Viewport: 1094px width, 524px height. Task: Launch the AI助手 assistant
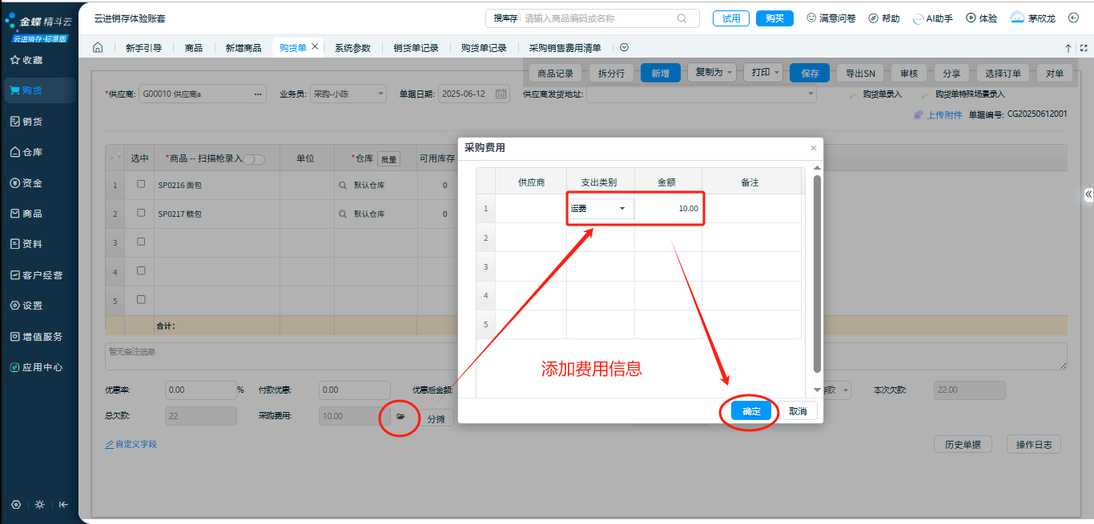[x=932, y=18]
